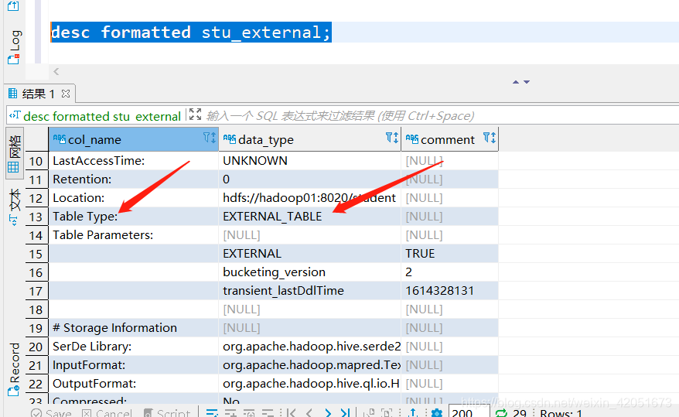Screen dimensions: 679x417
Task: Open the col_name column filter and sort icon
Action: click(210, 138)
